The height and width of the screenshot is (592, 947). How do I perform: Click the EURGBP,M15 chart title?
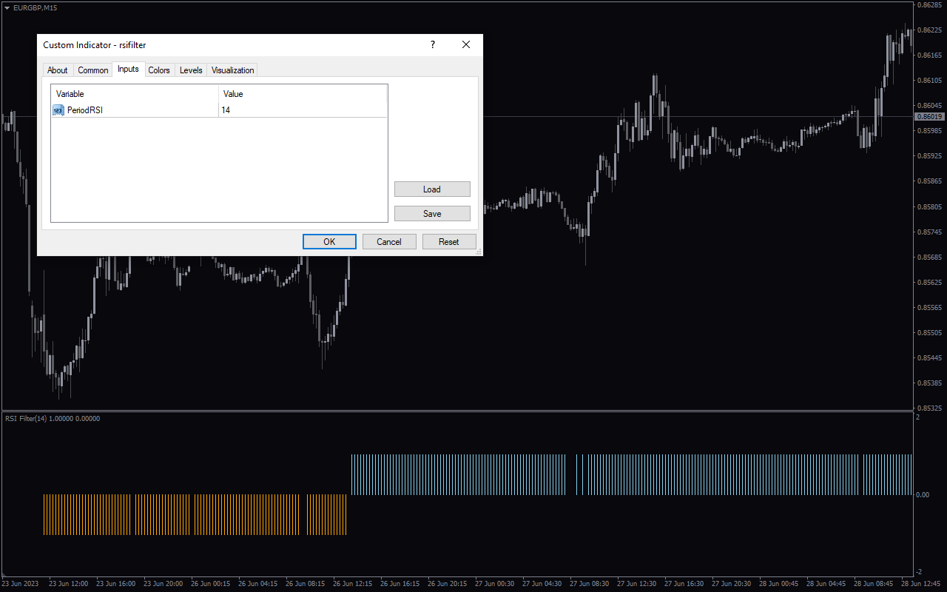pyautogui.click(x=36, y=7)
